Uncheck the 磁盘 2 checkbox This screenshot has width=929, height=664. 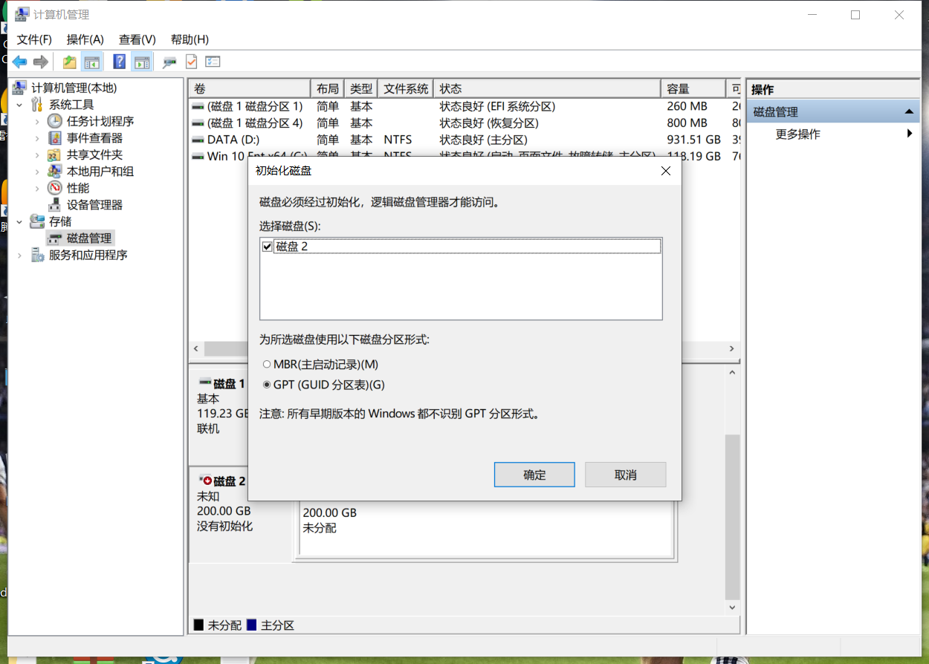(268, 247)
